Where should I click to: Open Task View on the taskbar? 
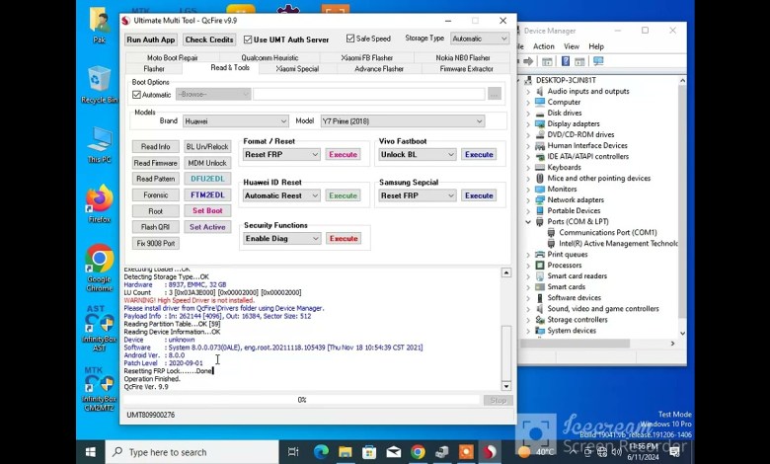[x=293, y=452]
